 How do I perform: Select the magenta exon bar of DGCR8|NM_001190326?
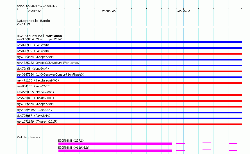(115, 151)
